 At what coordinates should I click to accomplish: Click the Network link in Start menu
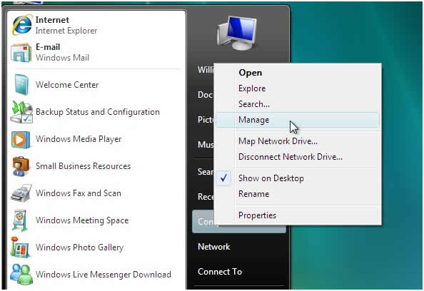(x=214, y=247)
